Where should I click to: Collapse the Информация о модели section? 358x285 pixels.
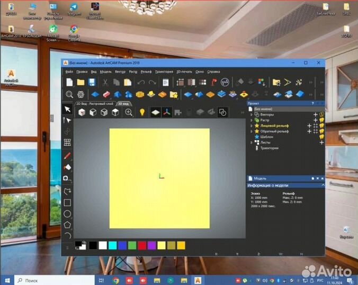323,185
